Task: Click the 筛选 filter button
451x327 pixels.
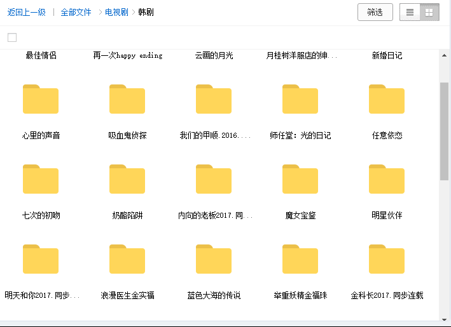Action: [375, 12]
